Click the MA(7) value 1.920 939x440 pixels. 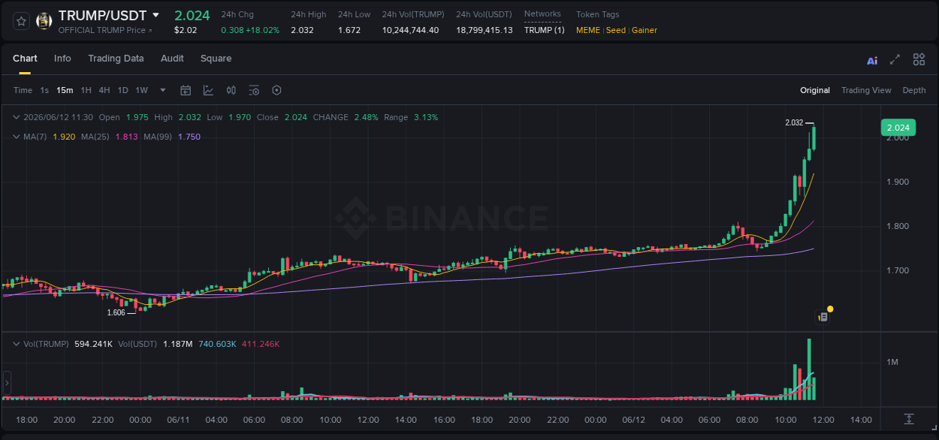pyautogui.click(x=63, y=137)
